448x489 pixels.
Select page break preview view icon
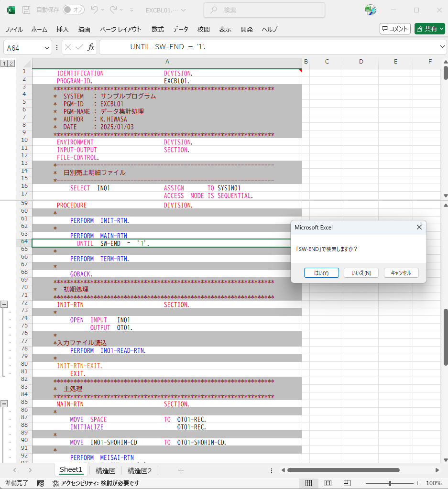[347, 483]
